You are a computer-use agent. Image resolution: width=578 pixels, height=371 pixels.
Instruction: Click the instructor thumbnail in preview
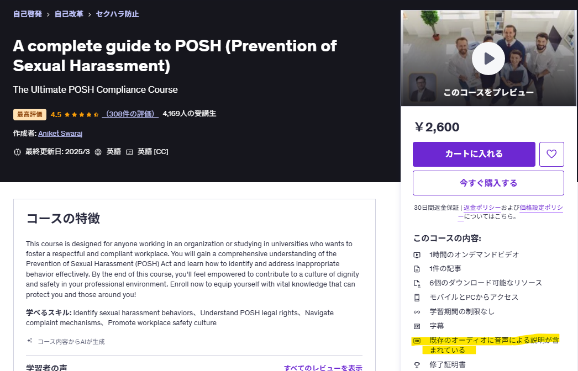422,88
